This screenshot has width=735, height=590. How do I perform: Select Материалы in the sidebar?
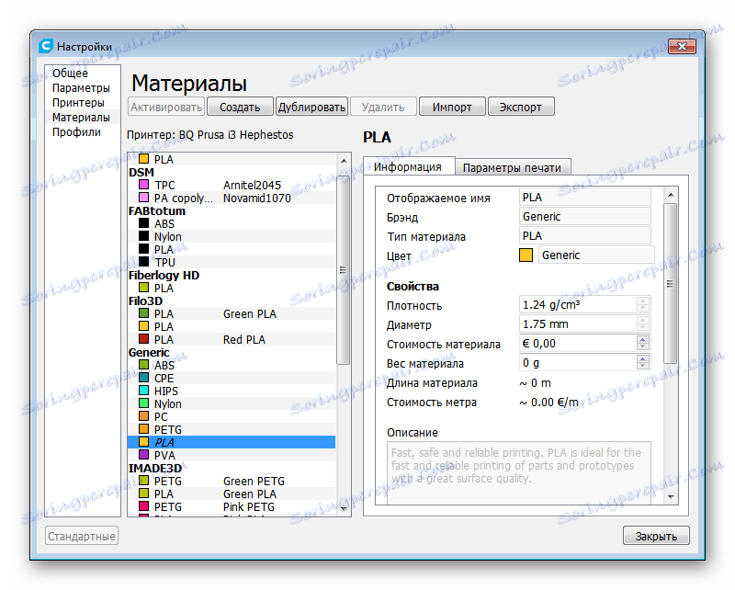click(81, 118)
